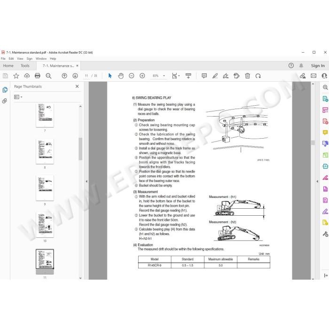Viewport: 329px width, 329px height.
Task: Select the page 7 thumbnail
Action: (x=45, y=116)
